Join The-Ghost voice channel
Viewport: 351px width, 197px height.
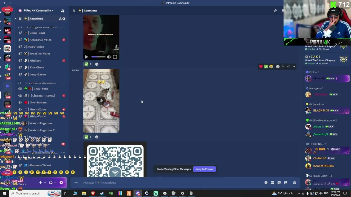(42, 67)
